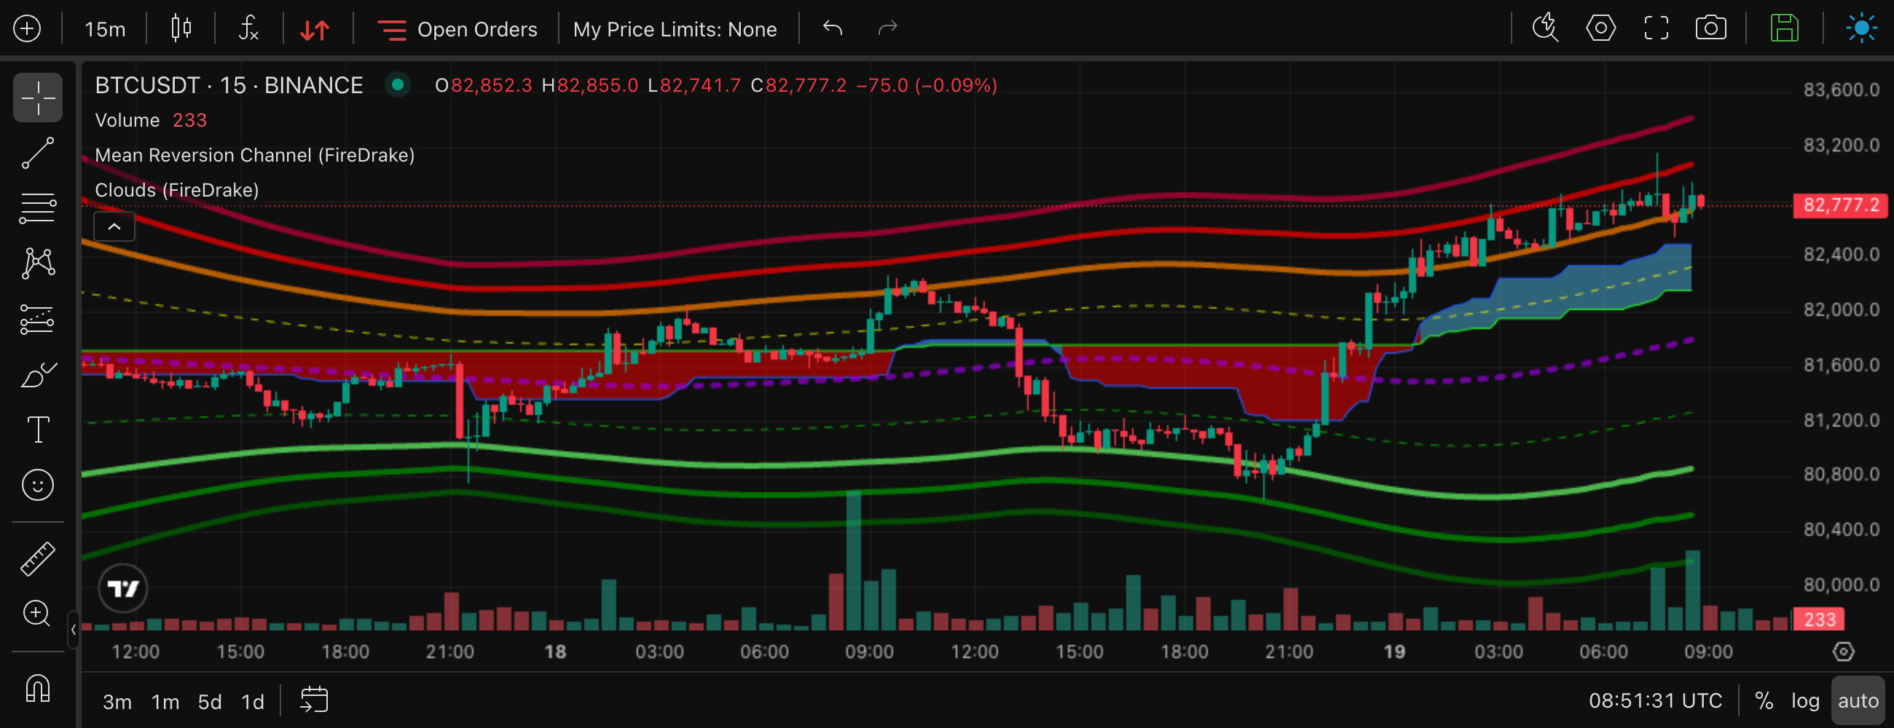Image resolution: width=1894 pixels, height=728 pixels.
Task: Choose the pattern drawing tool
Action: pos(37,263)
